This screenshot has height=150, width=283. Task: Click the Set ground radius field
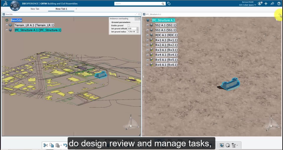click(x=132, y=32)
